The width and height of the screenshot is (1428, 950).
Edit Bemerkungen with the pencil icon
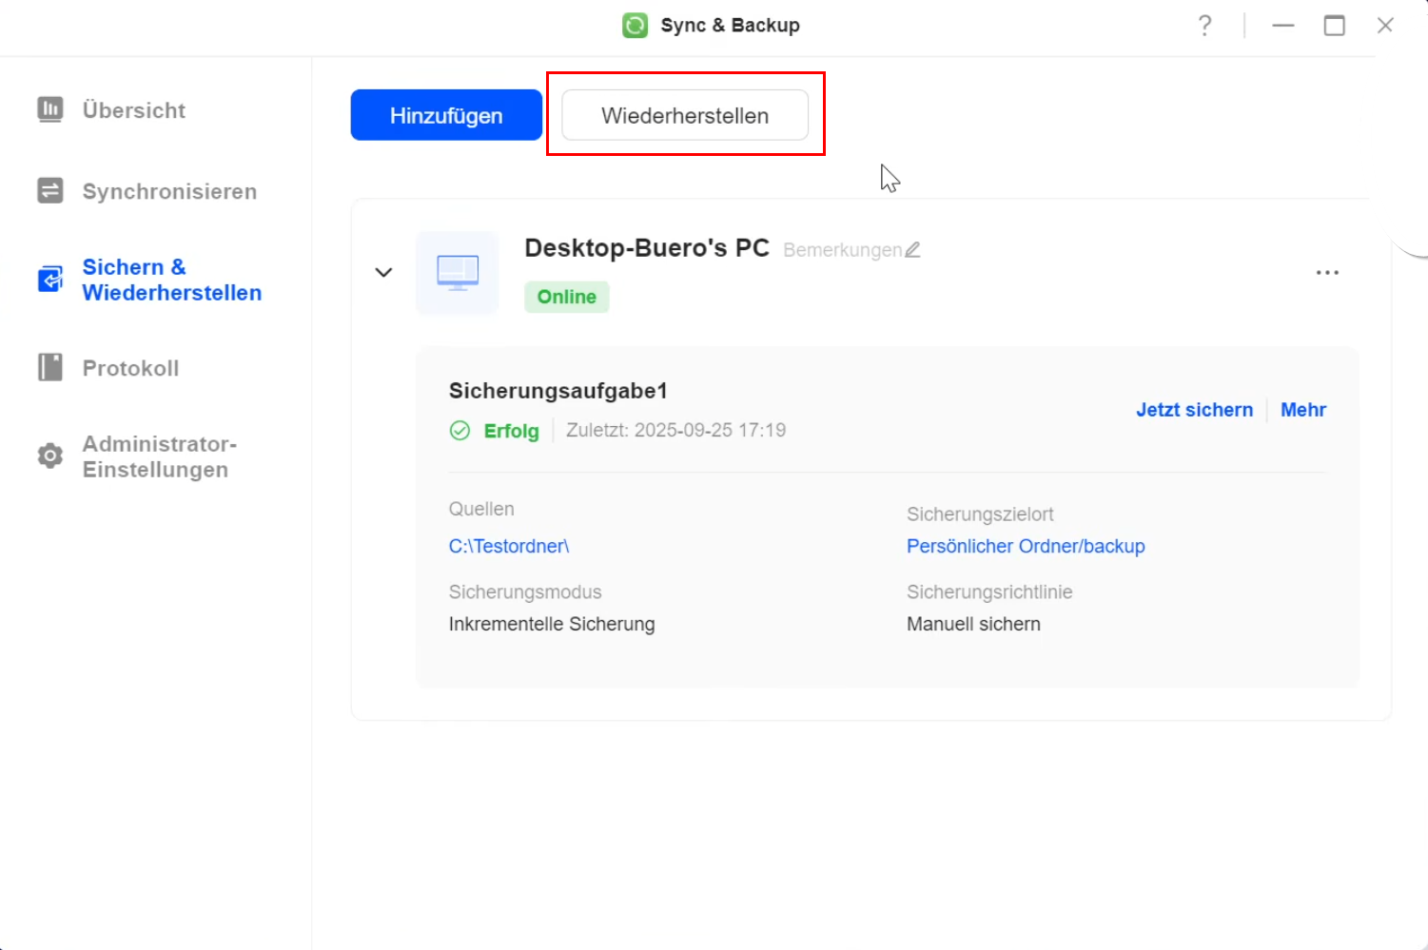coord(912,249)
